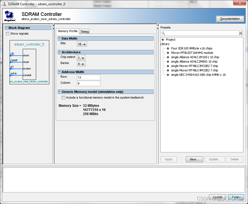The height and width of the screenshot is (204, 248).
Task: Click the Cancel button
Action: point(217,197)
